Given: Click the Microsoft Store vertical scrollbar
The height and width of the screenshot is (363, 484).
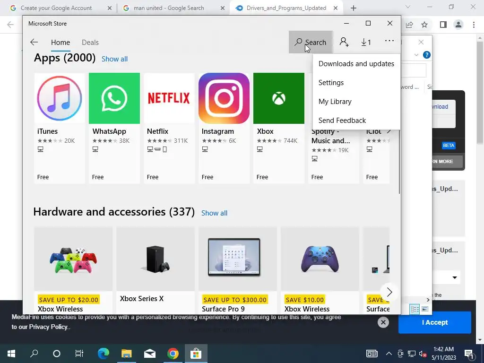Looking at the screenshot, I should (399, 162).
